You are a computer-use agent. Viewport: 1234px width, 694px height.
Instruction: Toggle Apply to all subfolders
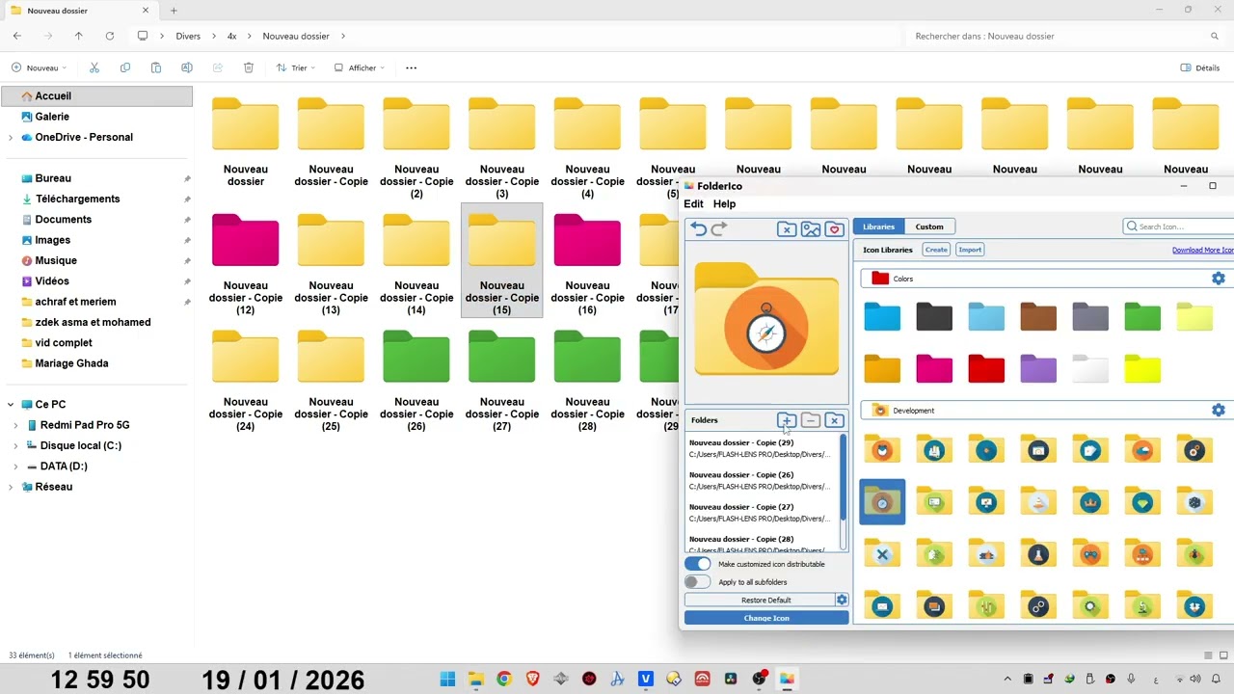697,582
